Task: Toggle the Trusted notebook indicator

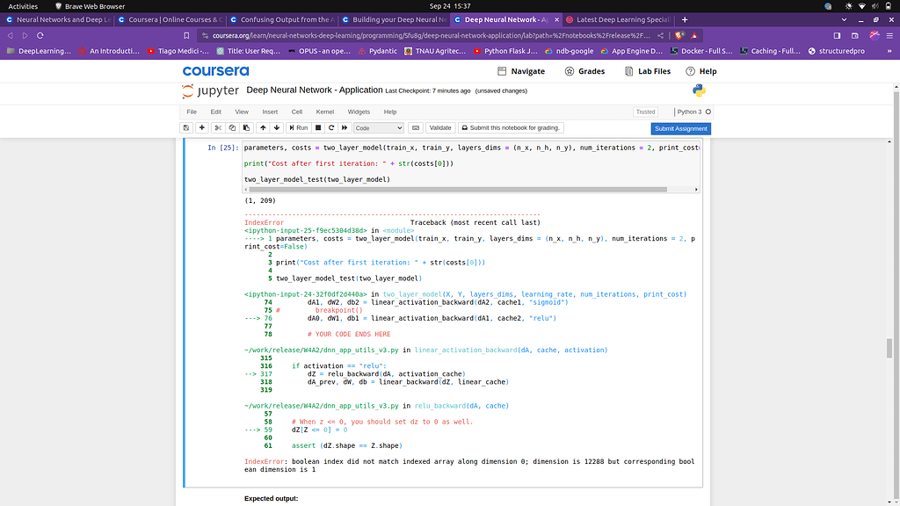Action: tap(645, 112)
